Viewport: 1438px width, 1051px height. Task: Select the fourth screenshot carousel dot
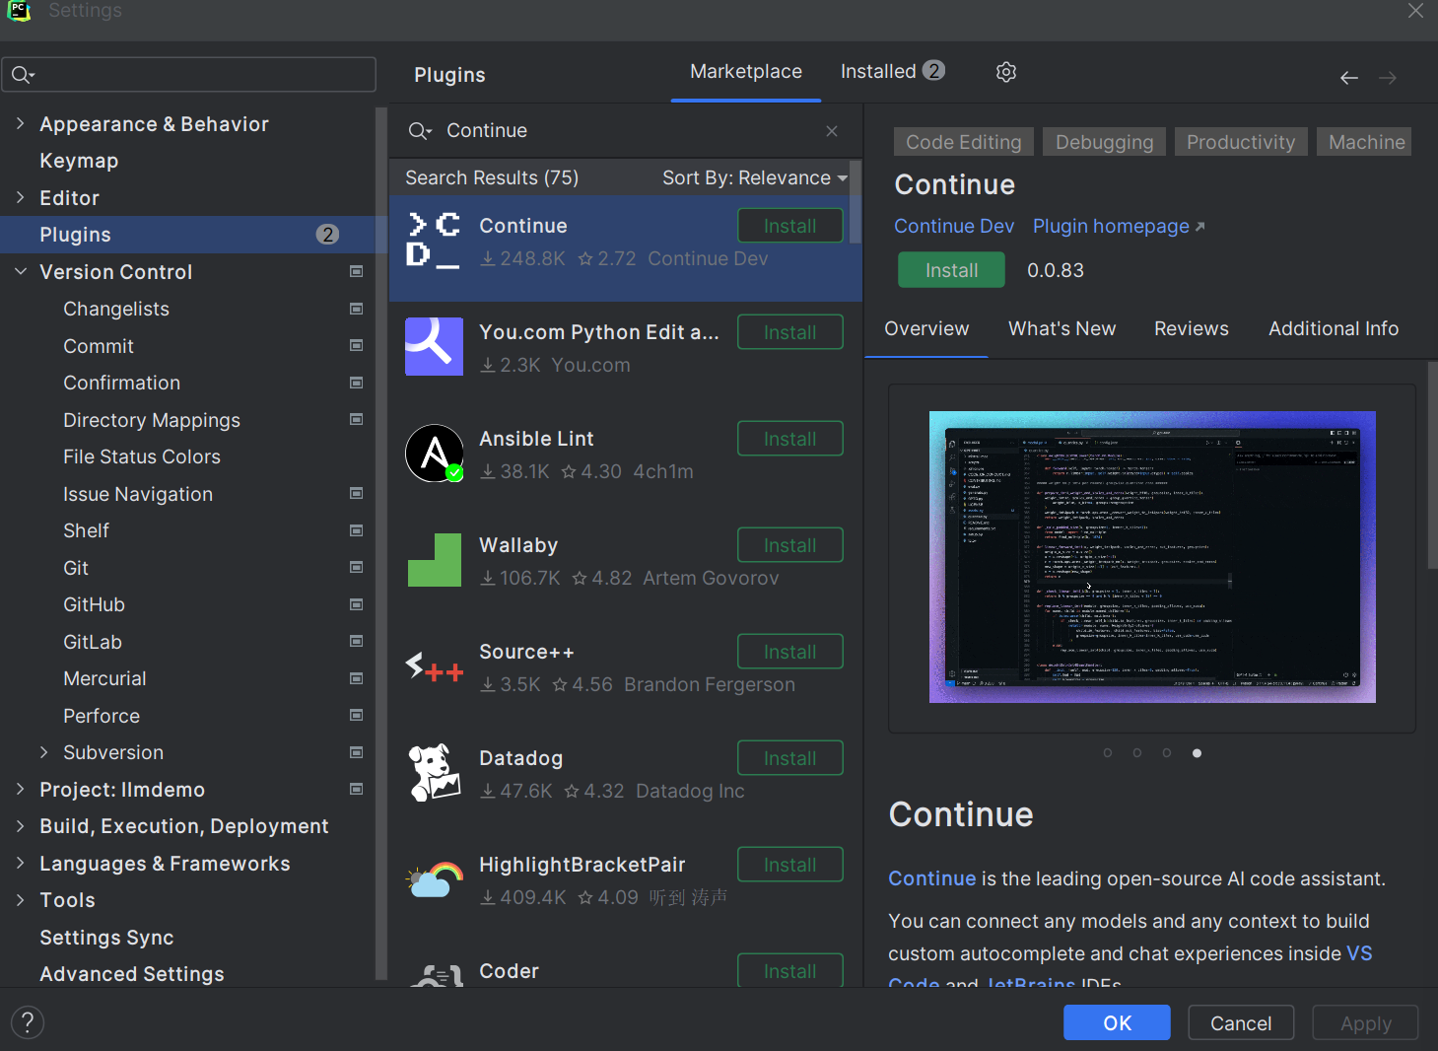click(x=1197, y=752)
